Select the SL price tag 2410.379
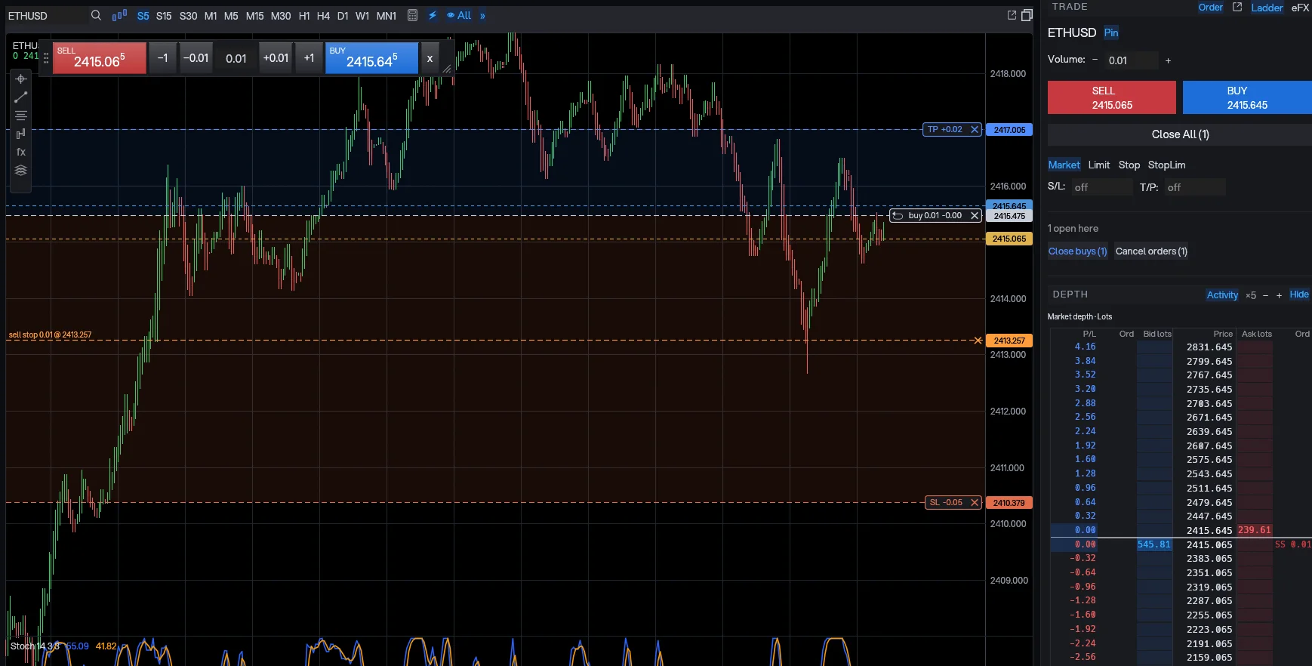1312x666 pixels. tap(1009, 503)
